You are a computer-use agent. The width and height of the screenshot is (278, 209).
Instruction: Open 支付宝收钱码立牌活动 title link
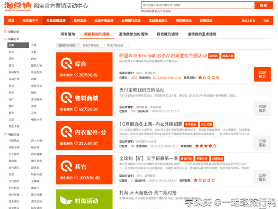click(142, 90)
